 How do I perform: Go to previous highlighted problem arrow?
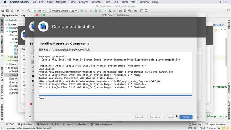(x=221, y=30)
